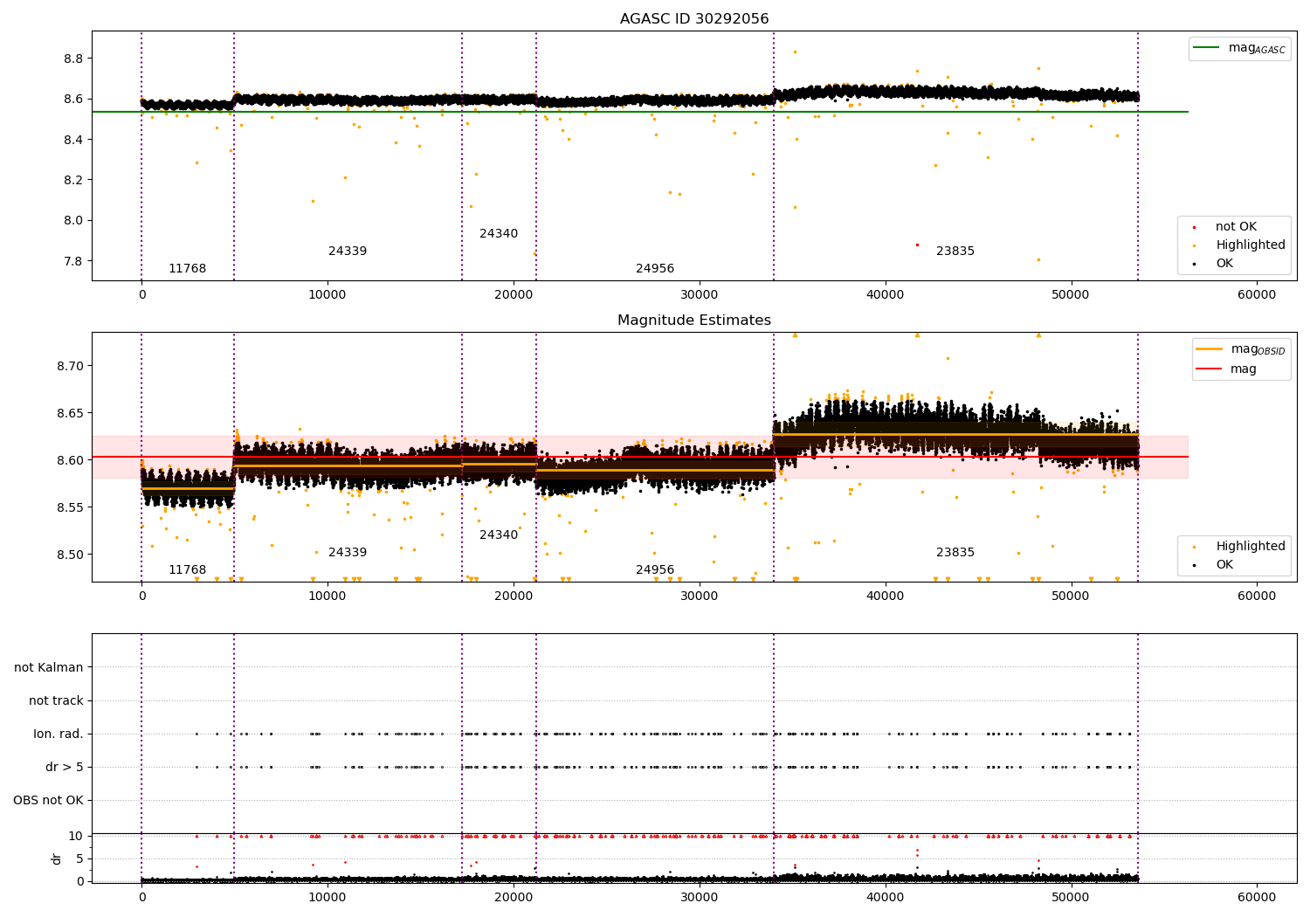This screenshot has width=1310, height=917.
Task: Click the 8.70 y-axis tick label
Action: click(x=70, y=365)
